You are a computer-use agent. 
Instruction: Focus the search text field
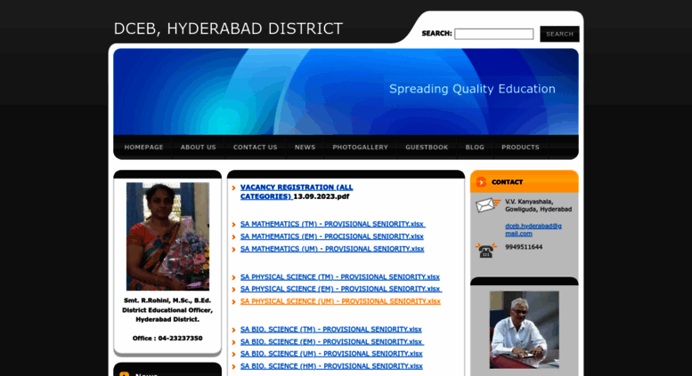pyautogui.click(x=494, y=34)
